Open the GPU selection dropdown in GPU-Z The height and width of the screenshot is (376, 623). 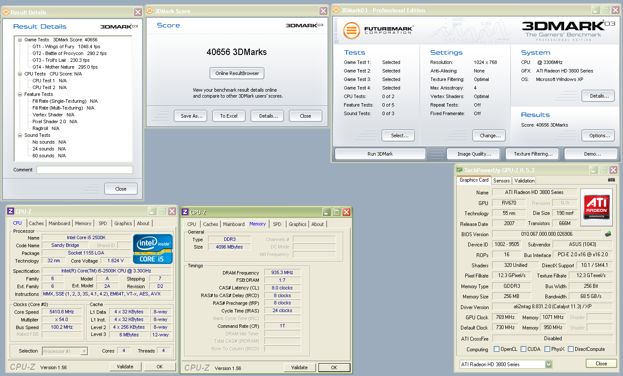pos(548,364)
